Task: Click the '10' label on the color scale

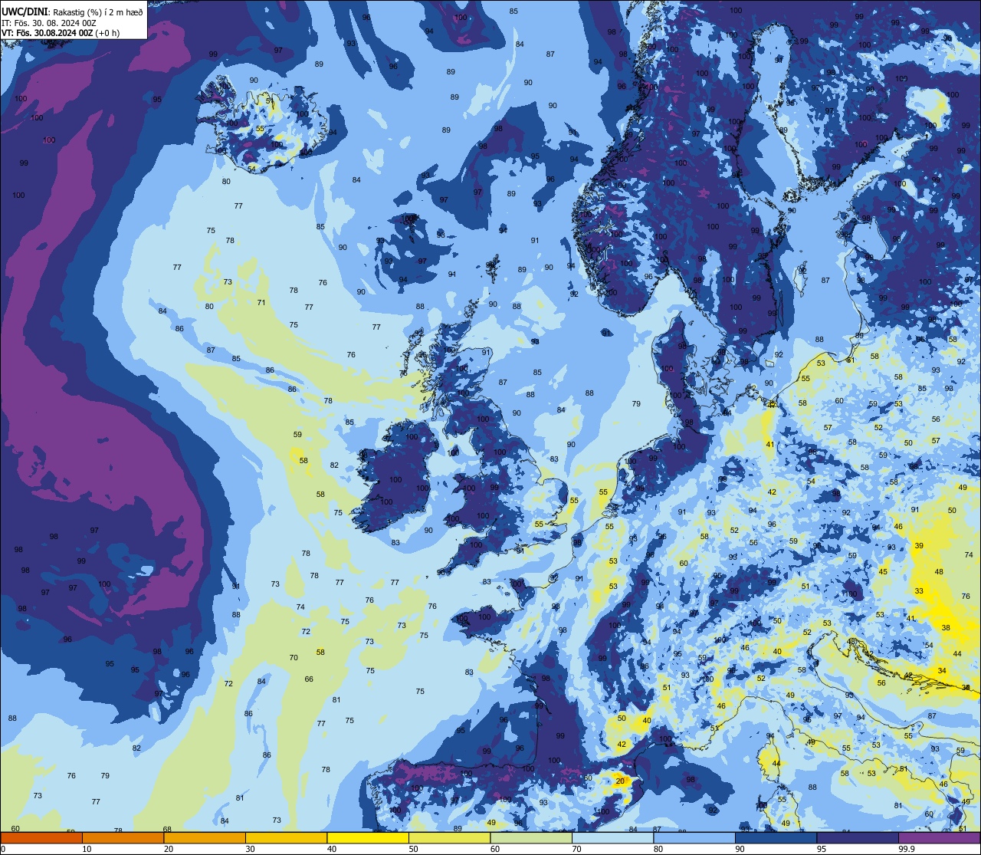Action: pos(87,849)
